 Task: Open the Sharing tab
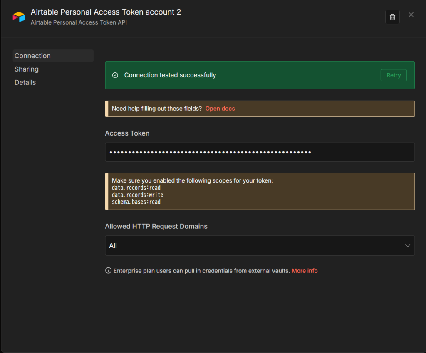(x=27, y=69)
